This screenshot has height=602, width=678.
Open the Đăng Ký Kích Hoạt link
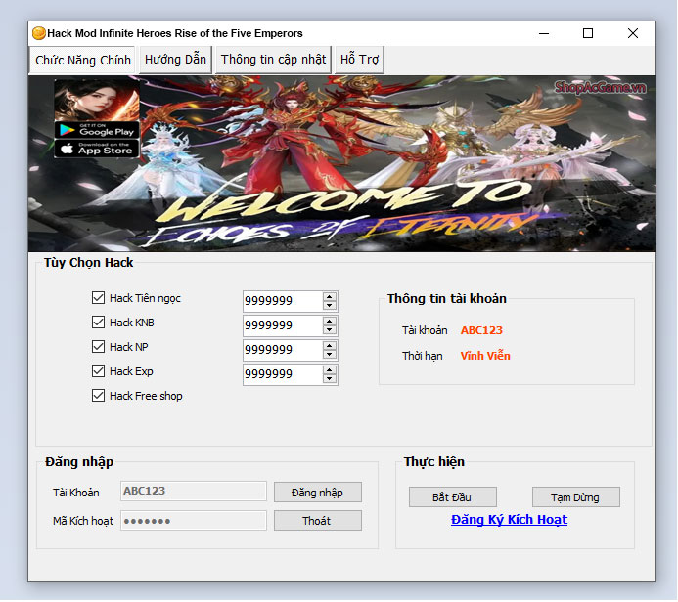[x=509, y=520]
